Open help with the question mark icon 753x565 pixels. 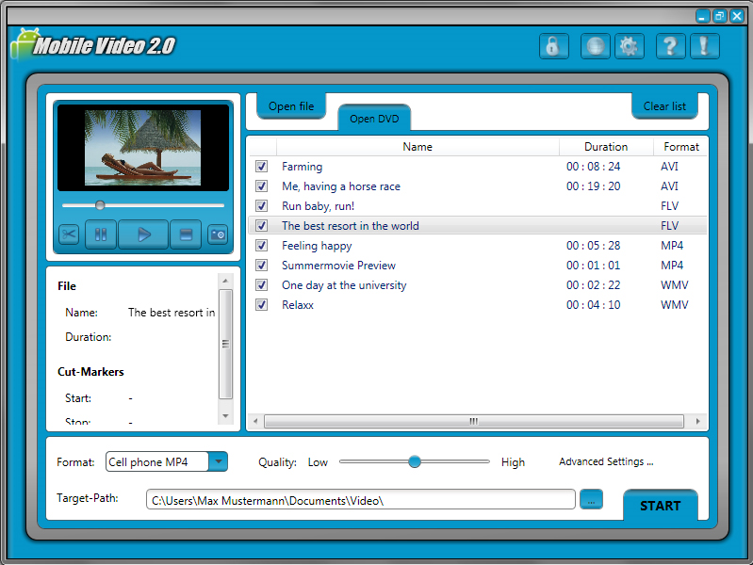669,46
